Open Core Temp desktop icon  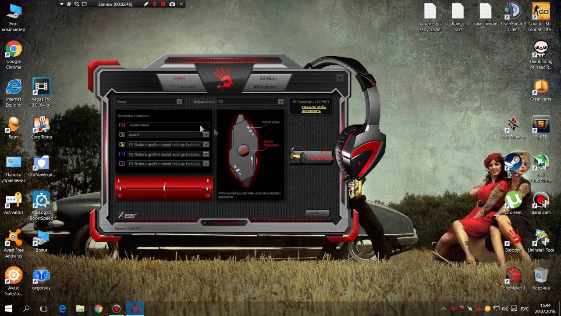tap(41, 128)
